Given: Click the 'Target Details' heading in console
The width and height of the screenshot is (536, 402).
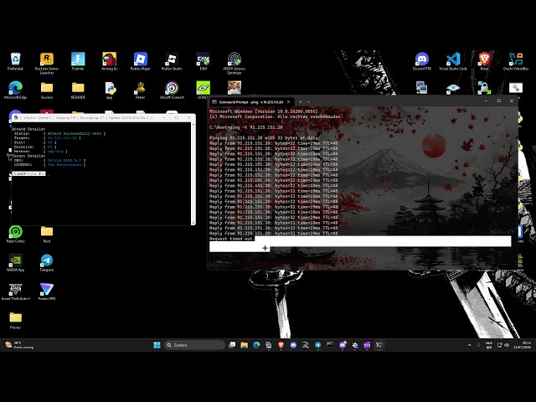Looking at the screenshot, I should (28, 156).
